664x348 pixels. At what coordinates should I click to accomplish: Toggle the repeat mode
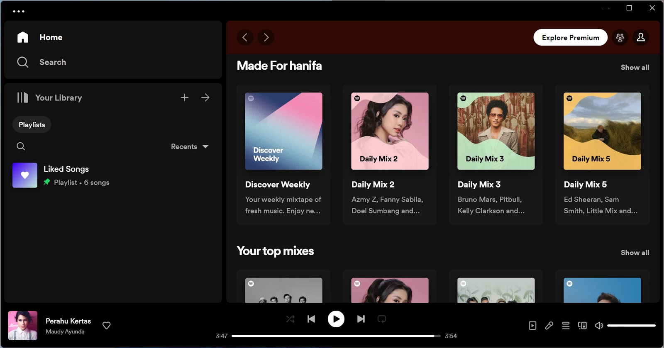pyautogui.click(x=382, y=319)
